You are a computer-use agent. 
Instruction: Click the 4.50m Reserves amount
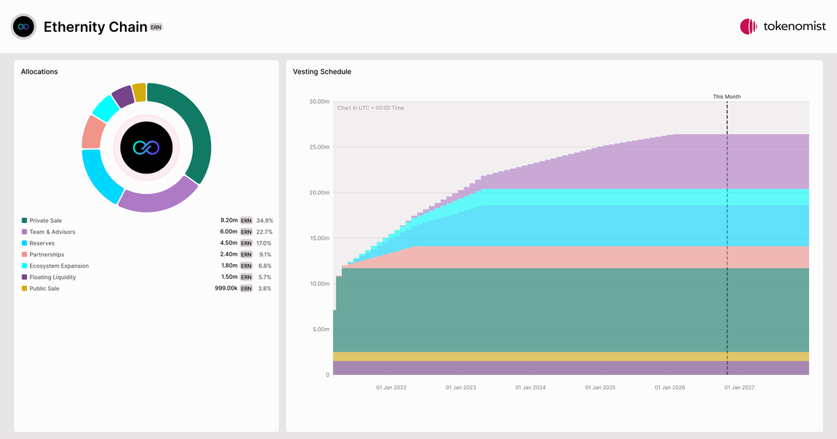[x=229, y=243]
